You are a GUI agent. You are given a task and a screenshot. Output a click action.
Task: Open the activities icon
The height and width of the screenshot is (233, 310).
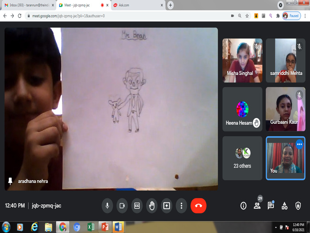(284, 206)
